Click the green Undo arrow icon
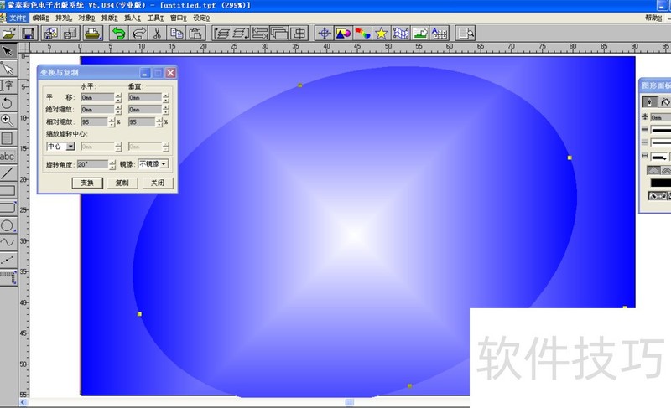Image resolution: width=671 pixels, height=408 pixels. 118,34
